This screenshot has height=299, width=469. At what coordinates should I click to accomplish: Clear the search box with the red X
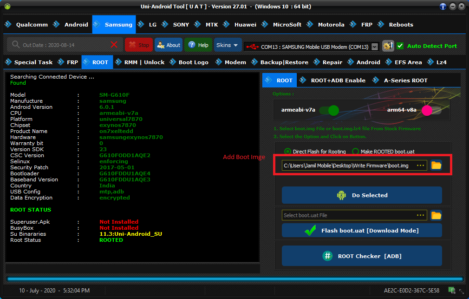click(114, 45)
